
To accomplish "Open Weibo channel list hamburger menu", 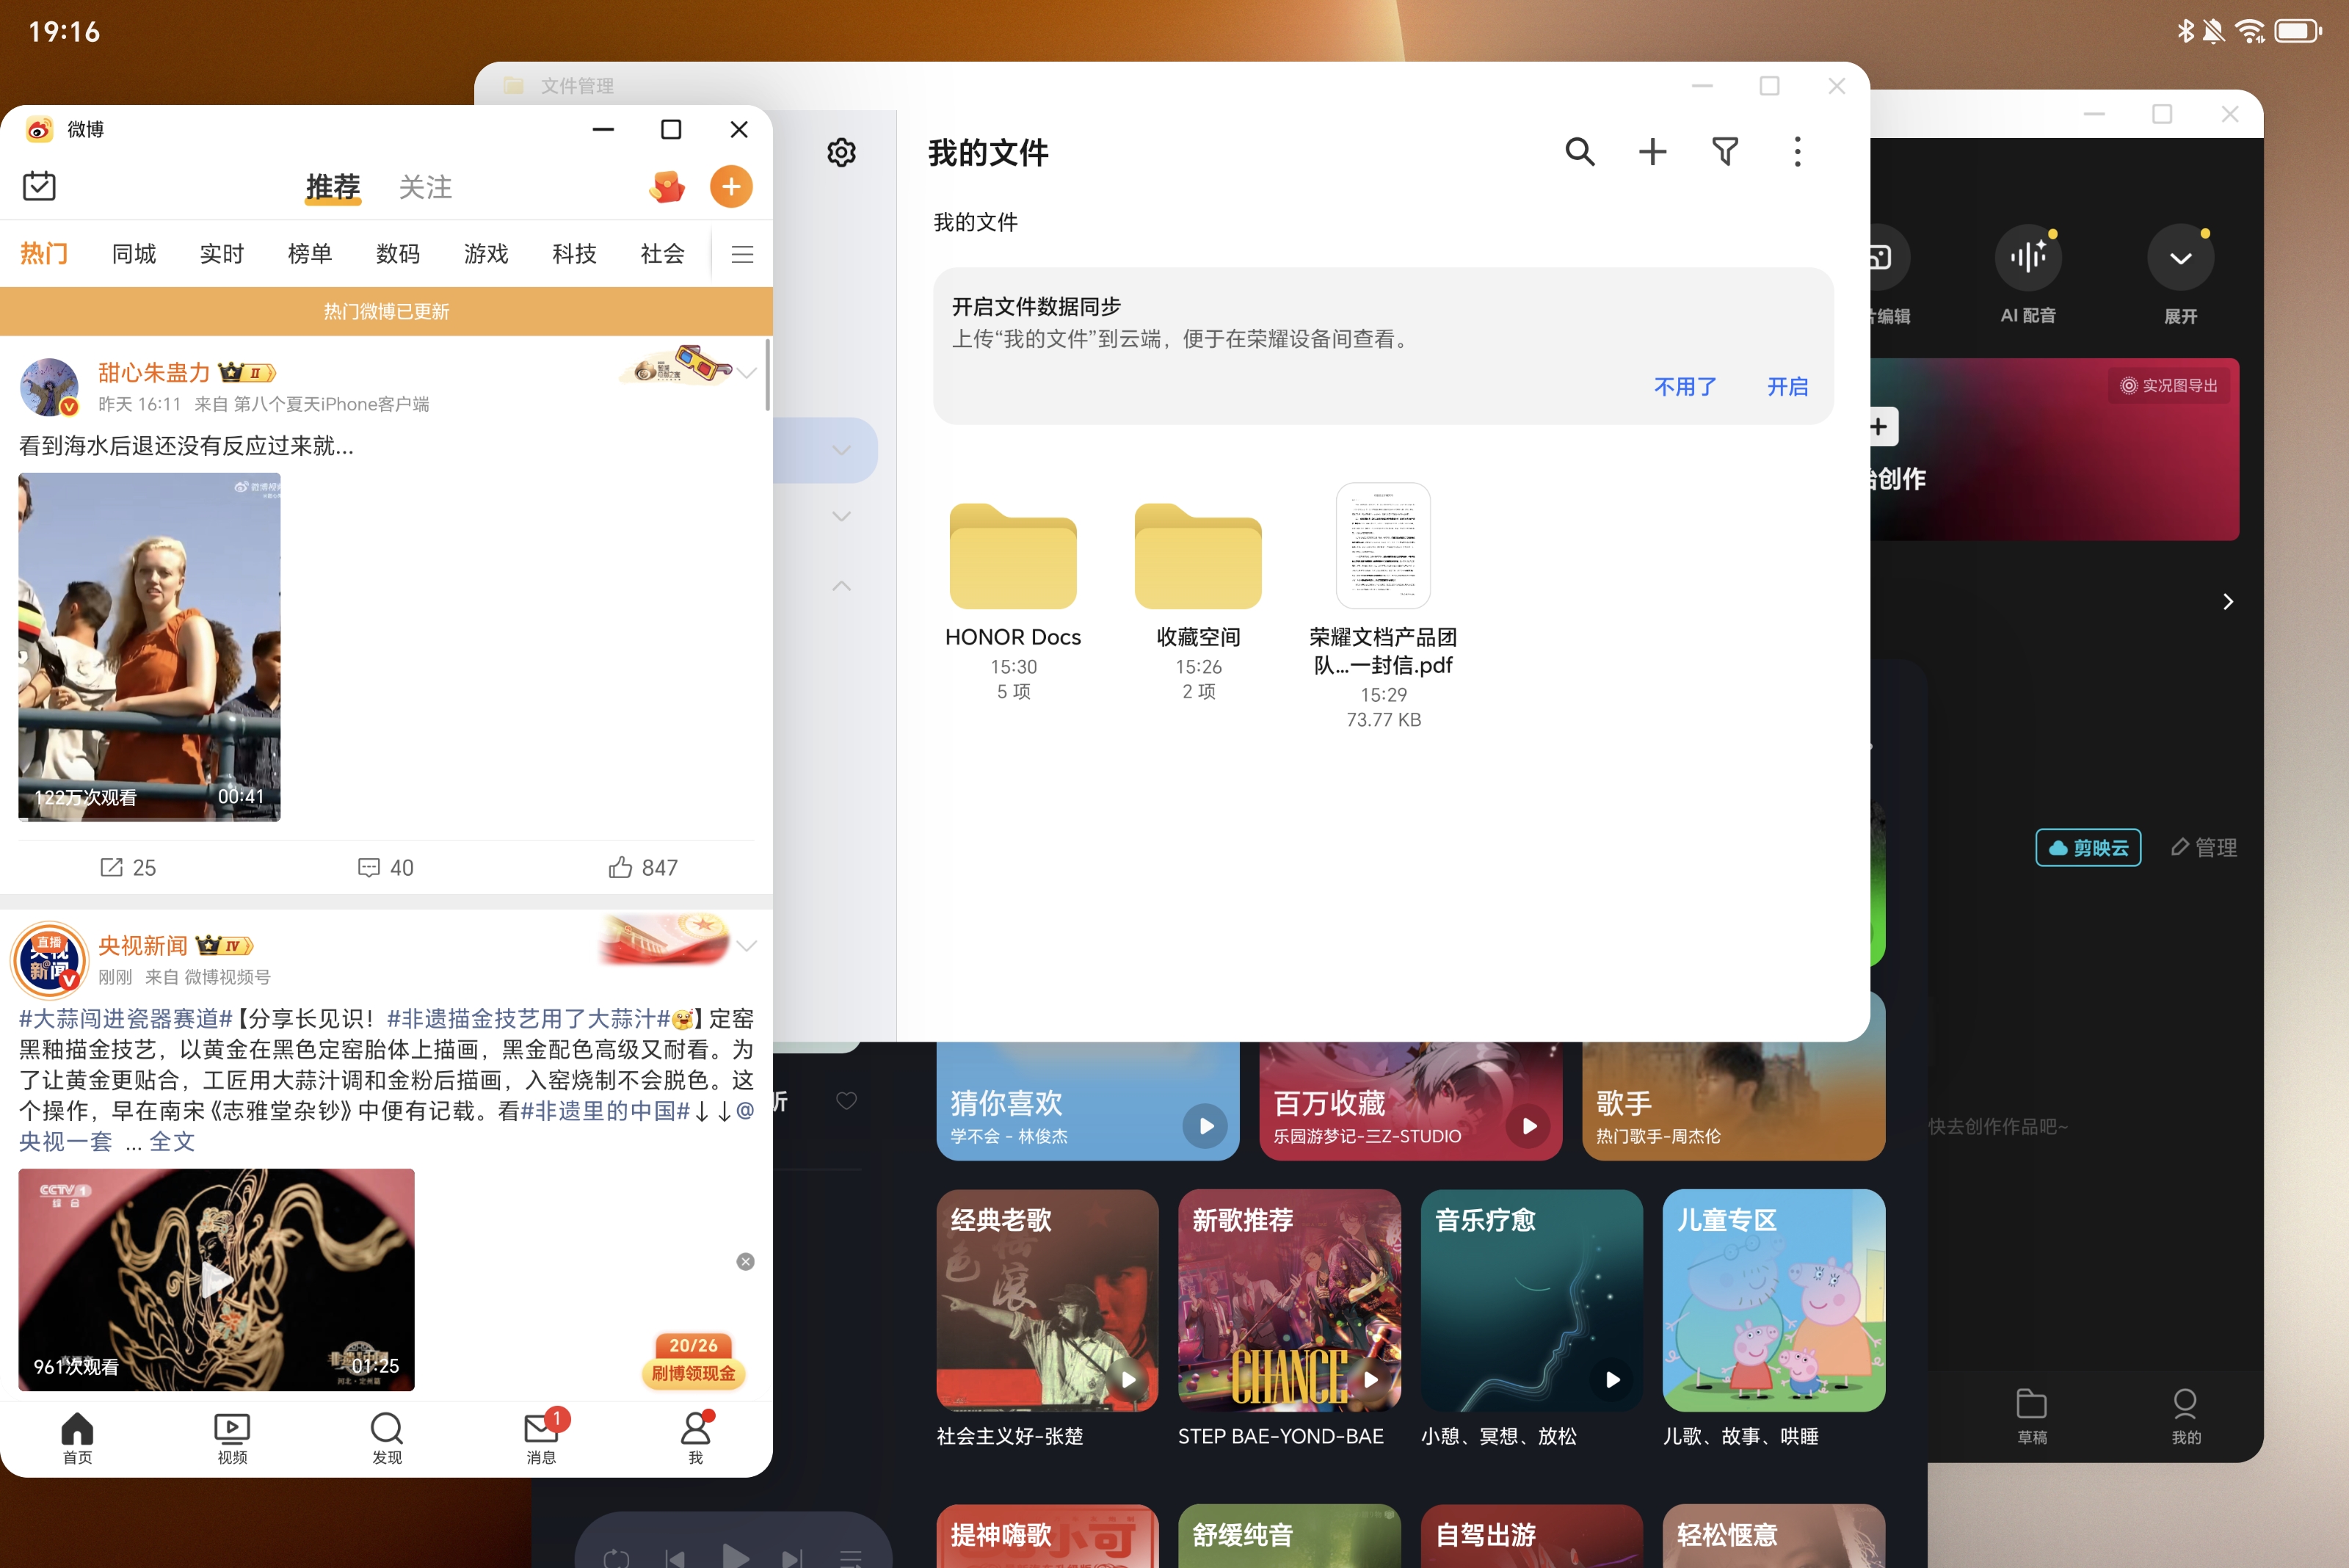I will coord(742,254).
